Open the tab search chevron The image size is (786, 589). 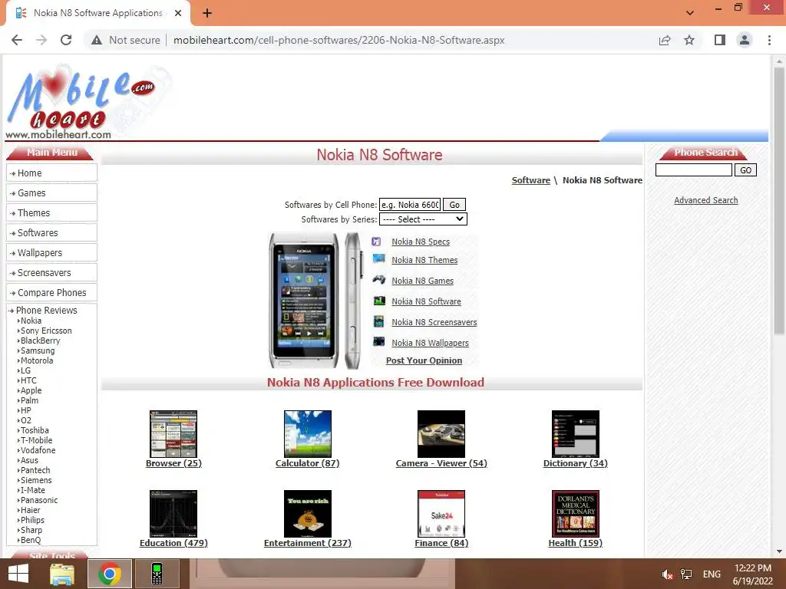[x=690, y=13]
